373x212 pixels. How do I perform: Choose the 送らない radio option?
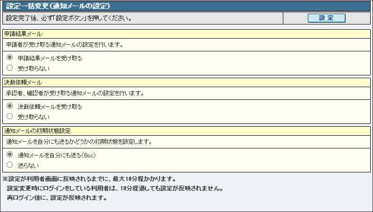(x=10, y=165)
